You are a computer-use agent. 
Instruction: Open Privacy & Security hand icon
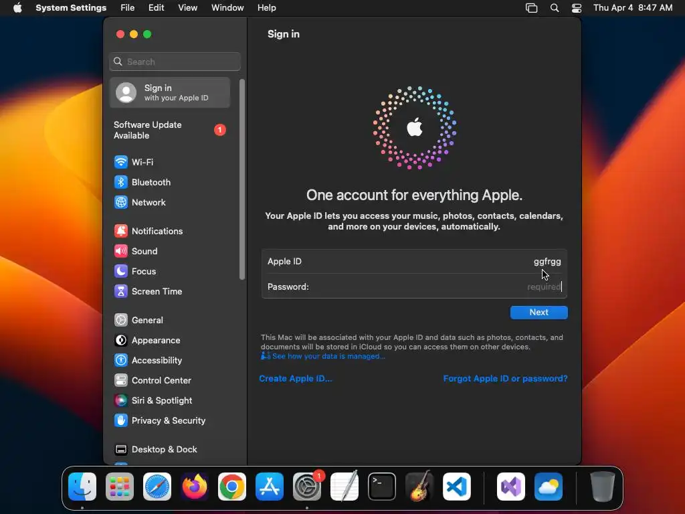tap(121, 421)
